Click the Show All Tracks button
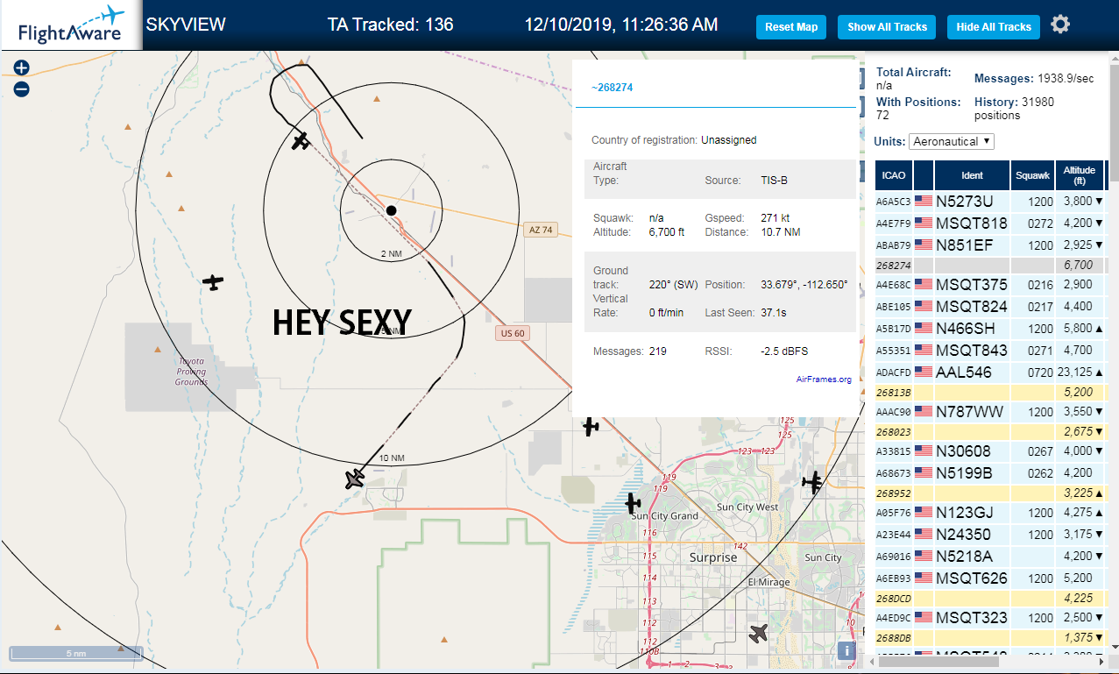 click(x=887, y=27)
